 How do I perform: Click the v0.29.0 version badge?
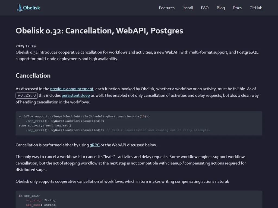point(27,95)
